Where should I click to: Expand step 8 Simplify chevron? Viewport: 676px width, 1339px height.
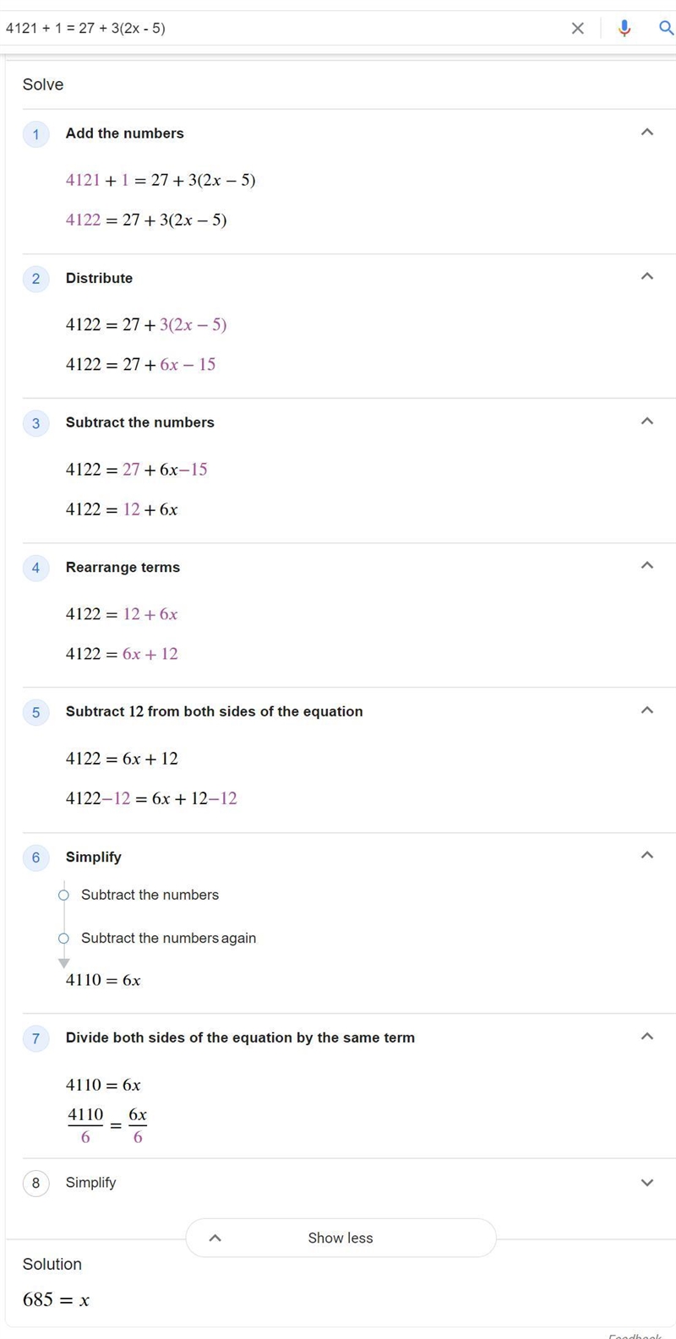click(647, 1183)
